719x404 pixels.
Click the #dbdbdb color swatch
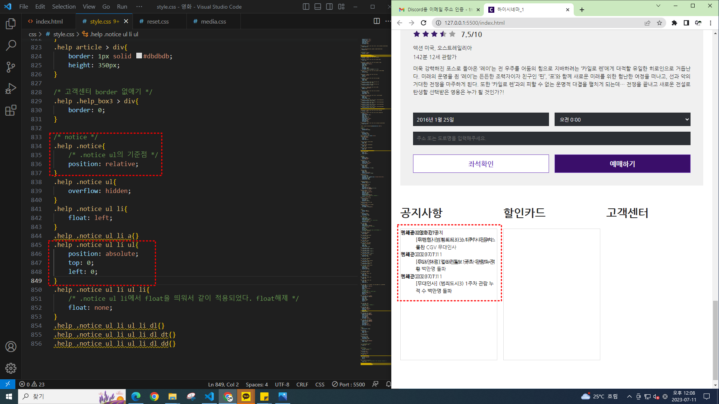click(139, 56)
